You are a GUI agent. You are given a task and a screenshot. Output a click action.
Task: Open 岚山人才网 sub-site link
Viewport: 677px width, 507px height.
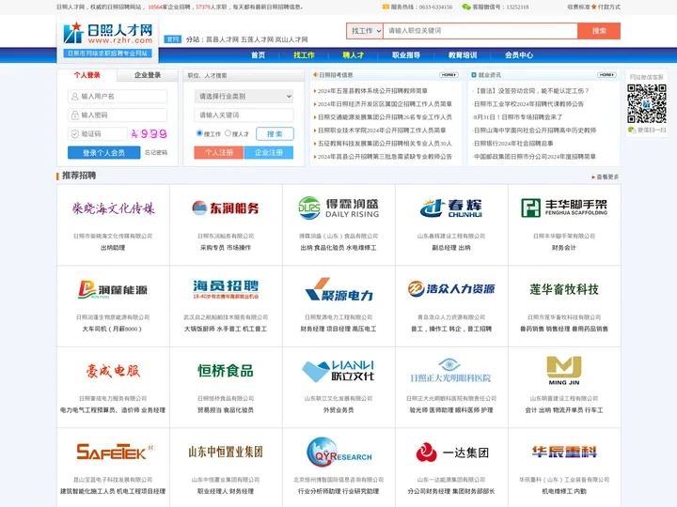point(291,39)
